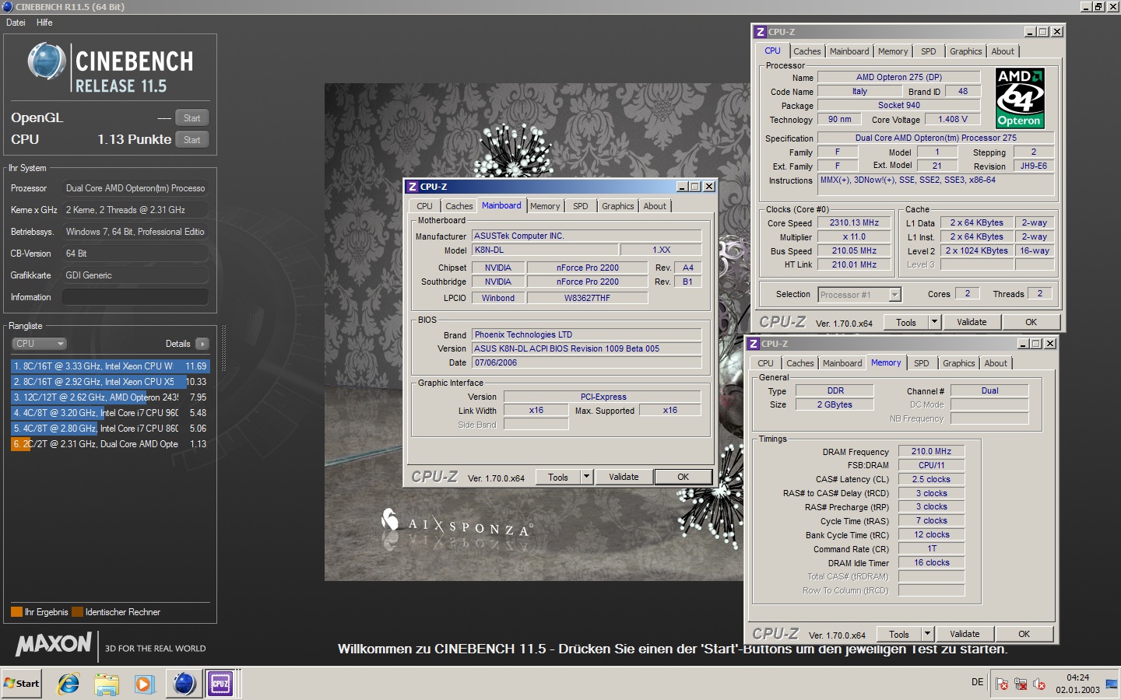Open the Hilfe menu
This screenshot has width=1121, height=700.
pyautogui.click(x=44, y=23)
